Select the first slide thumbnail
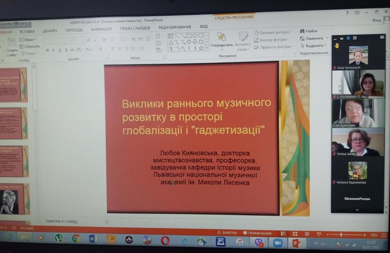 13,85
